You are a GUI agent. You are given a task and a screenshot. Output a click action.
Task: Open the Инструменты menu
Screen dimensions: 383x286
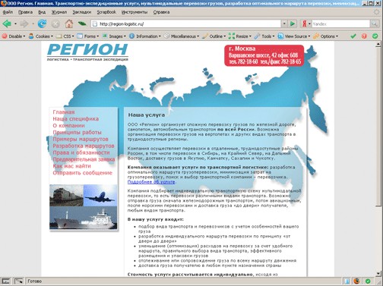tap(135, 12)
